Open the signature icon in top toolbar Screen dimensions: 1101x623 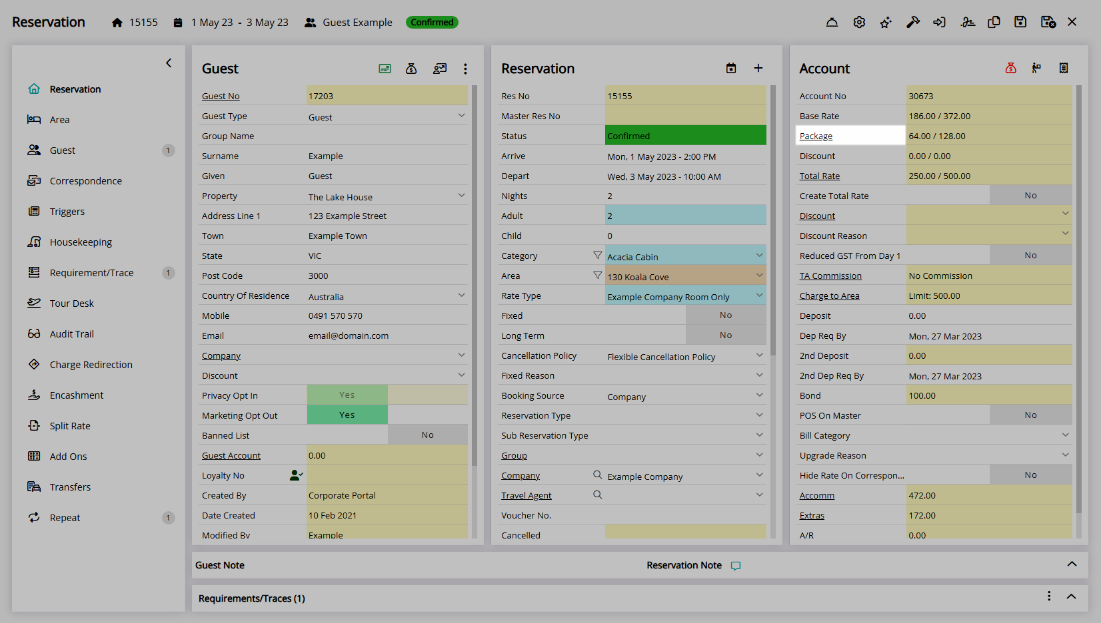coord(968,22)
